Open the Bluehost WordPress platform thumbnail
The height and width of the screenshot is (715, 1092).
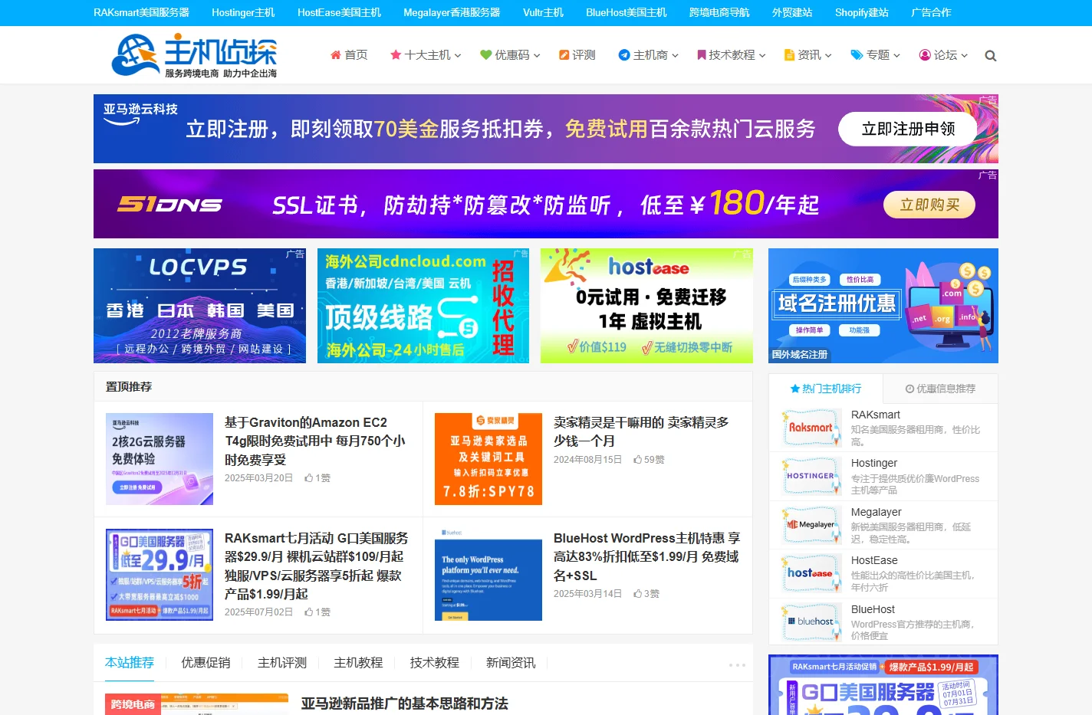(488, 575)
